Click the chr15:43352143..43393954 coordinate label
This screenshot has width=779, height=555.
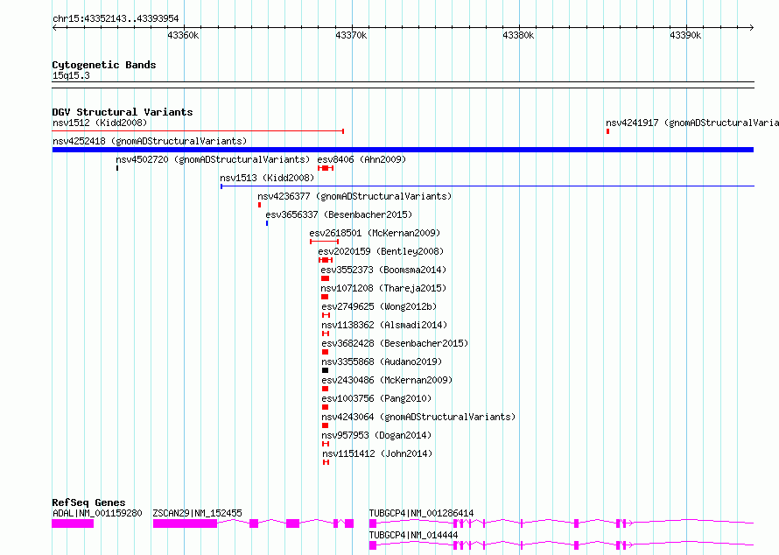[116, 18]
